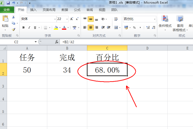Click the Select All corner button
This screenshot has width=193, height=129.
pos(3,48)
